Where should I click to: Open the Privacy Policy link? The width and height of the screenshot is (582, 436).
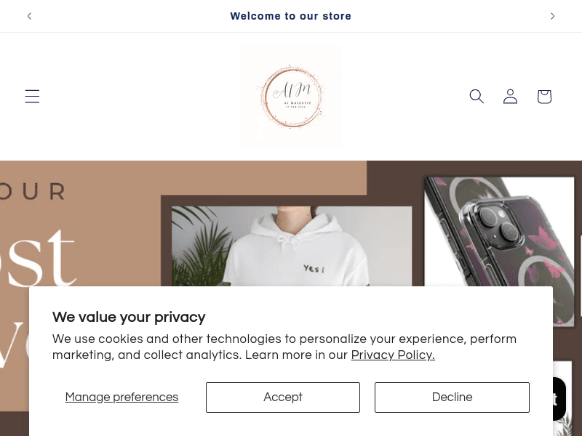pyautogui.click(x=393, y=355)
